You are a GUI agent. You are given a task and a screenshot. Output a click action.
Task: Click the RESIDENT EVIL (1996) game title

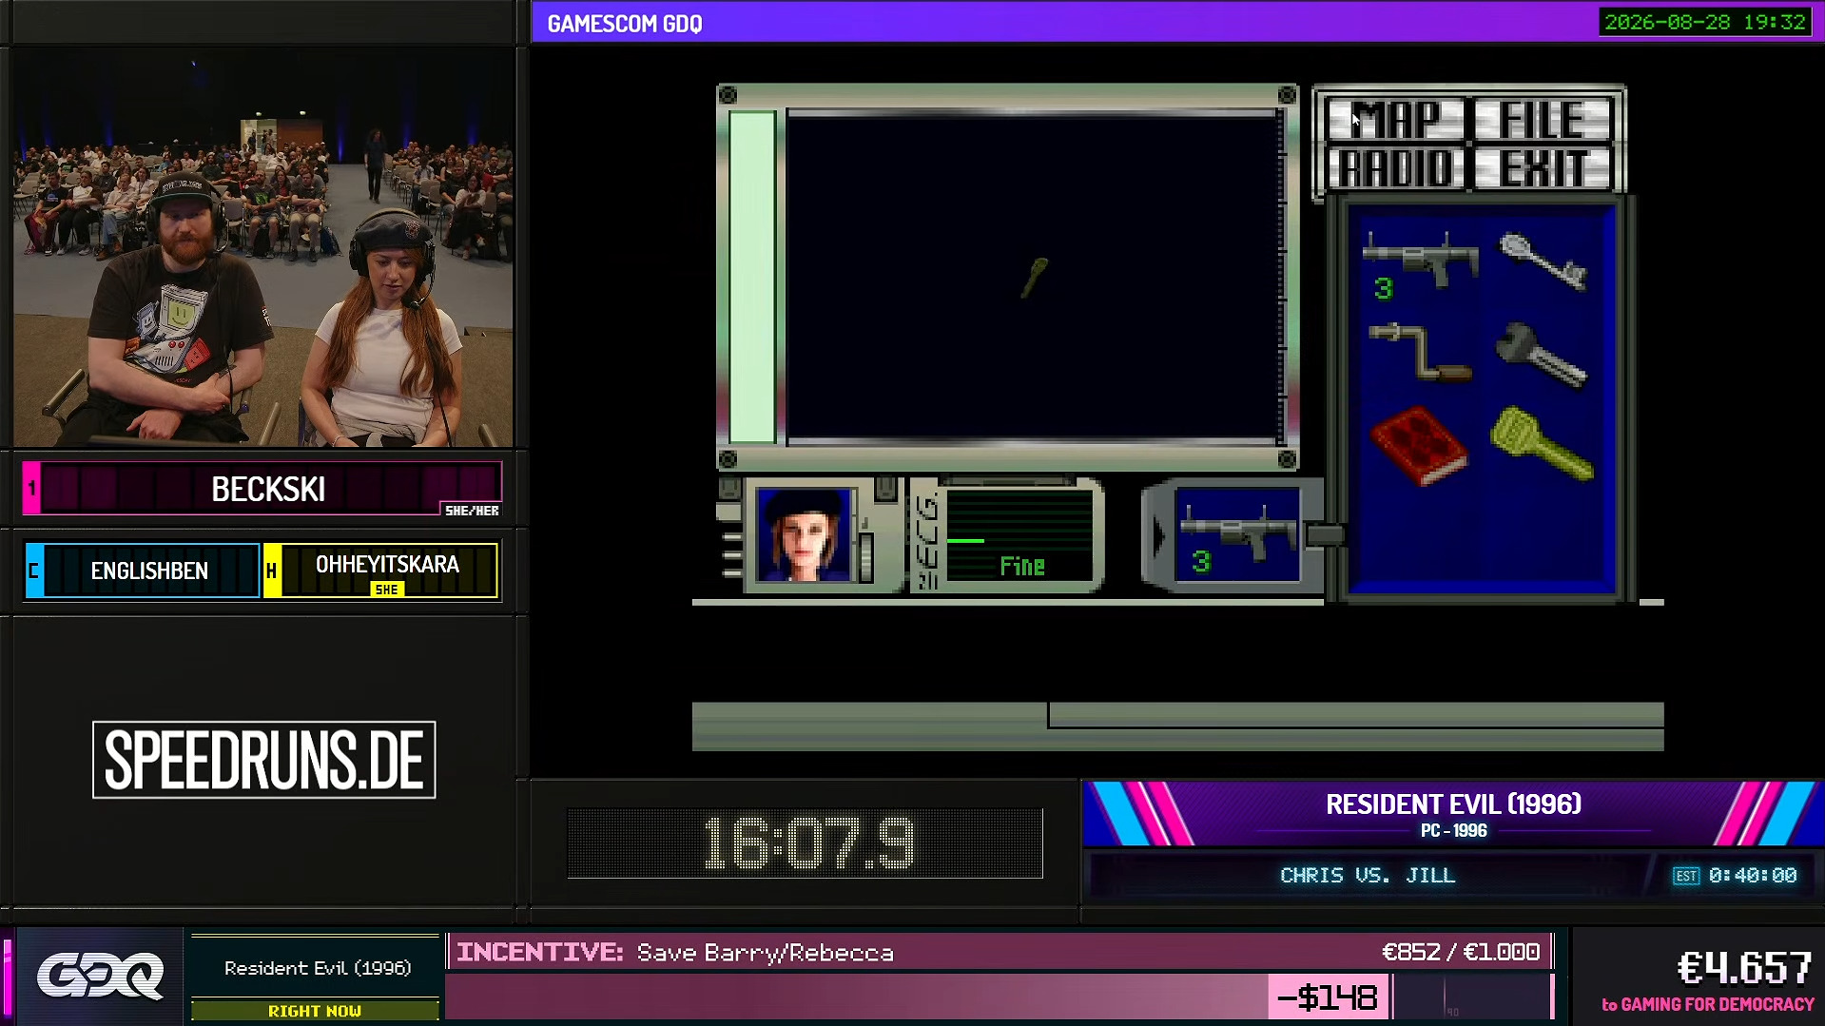coord(1453,804)
